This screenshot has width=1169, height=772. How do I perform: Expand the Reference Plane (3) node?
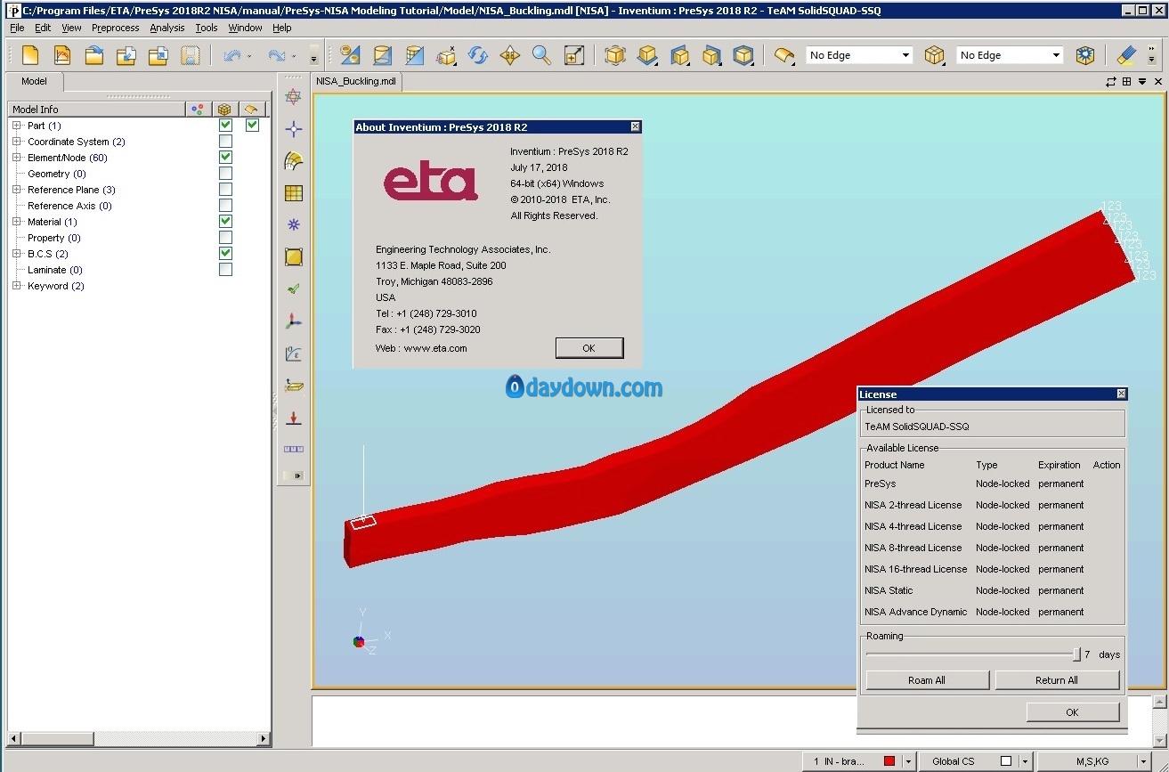coord(17,190)
